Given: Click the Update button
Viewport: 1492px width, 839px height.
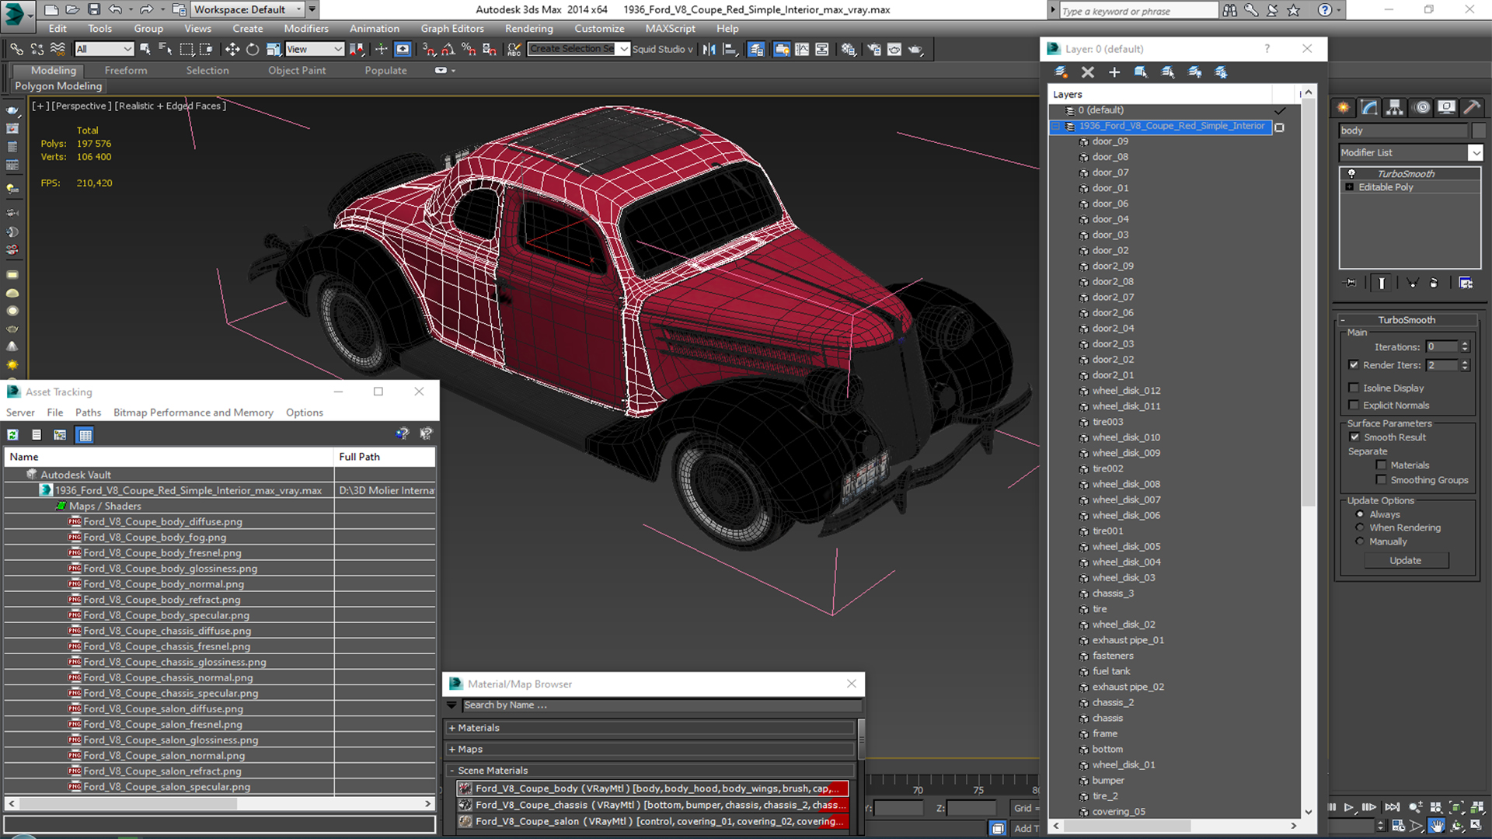Looking at the screenshot, I should click(x=1406, y=560).
